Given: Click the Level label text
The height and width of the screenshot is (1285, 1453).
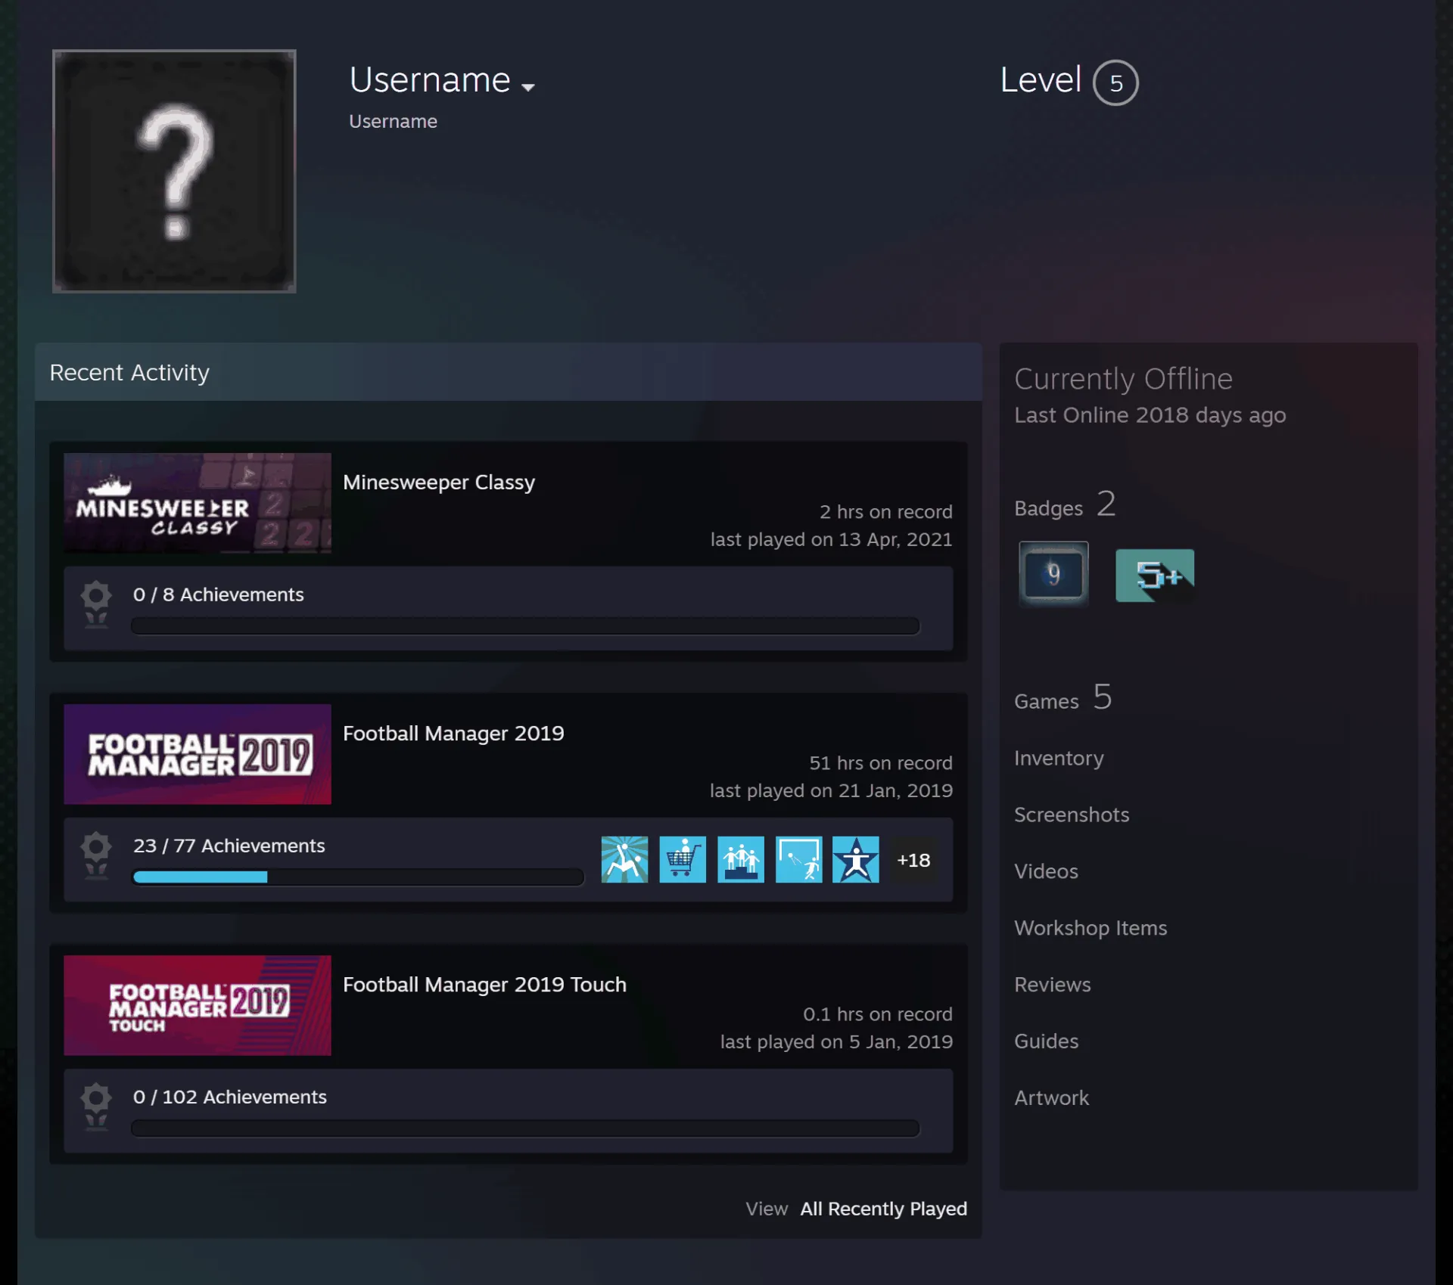Looking at the screenshot, I should click(1041, 80).
